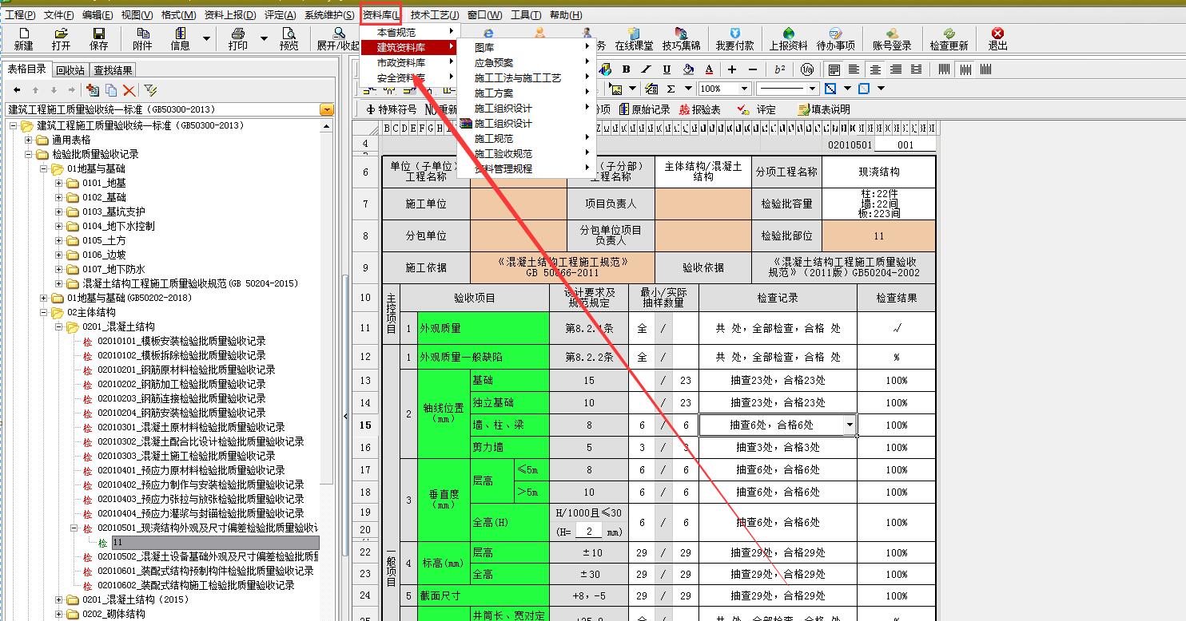Viewport: 1186px width, 621px height.
Task: Click the 检查更新 (check update) icon
Action: (949, 38)
